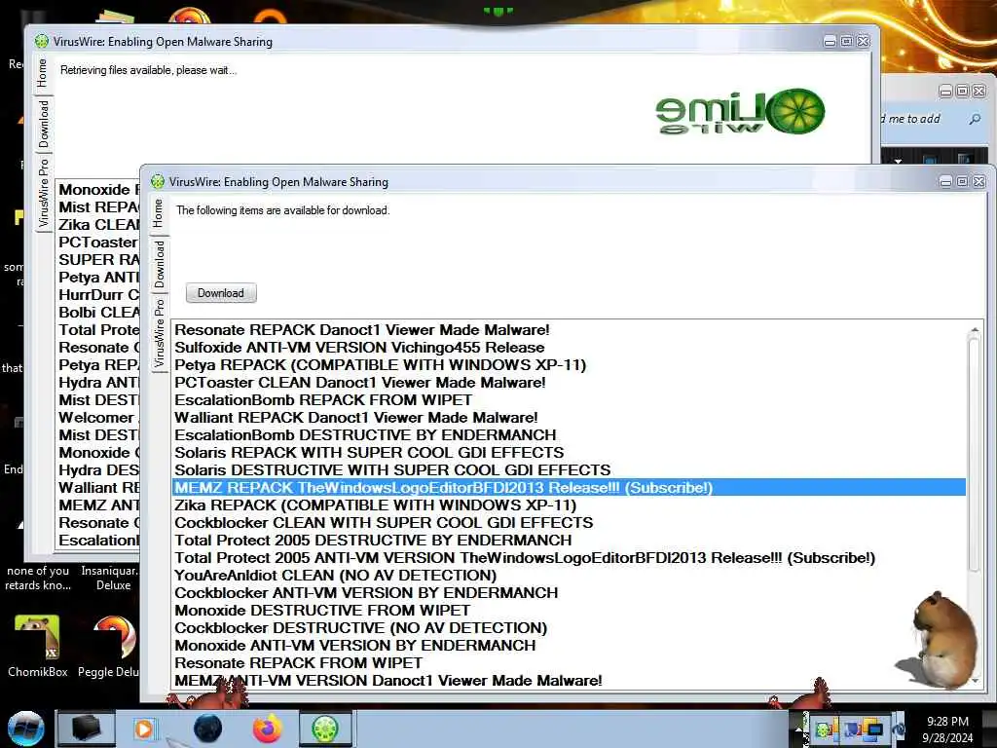Close the back VirusWire window
The width and height of the screenshot is (997, 748).
pos(863,41)
